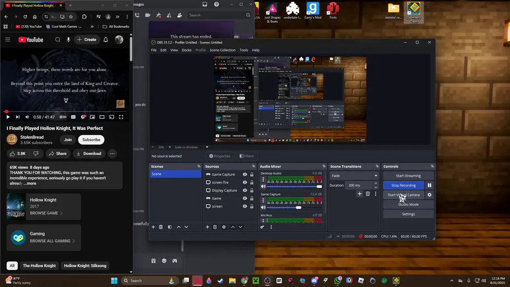The width and height of the screenshot is (510, 287).
Task: Start a video call in Discord
Action: (147, 15)
